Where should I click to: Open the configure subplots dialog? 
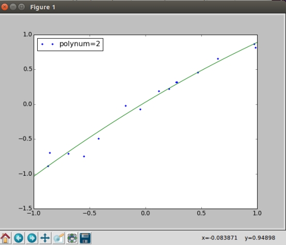[72, 238]
